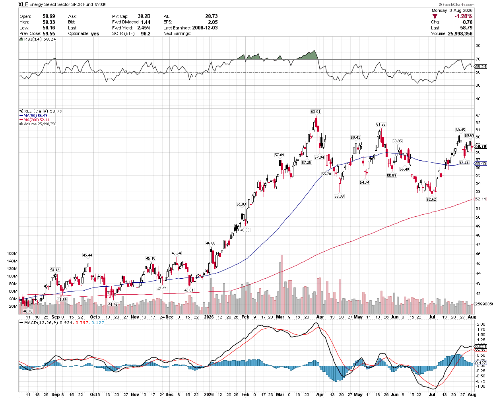Viewport: 493px width, 398px height.
Task: Click the Chg value -0.76
Action: (x=467, y=22)
